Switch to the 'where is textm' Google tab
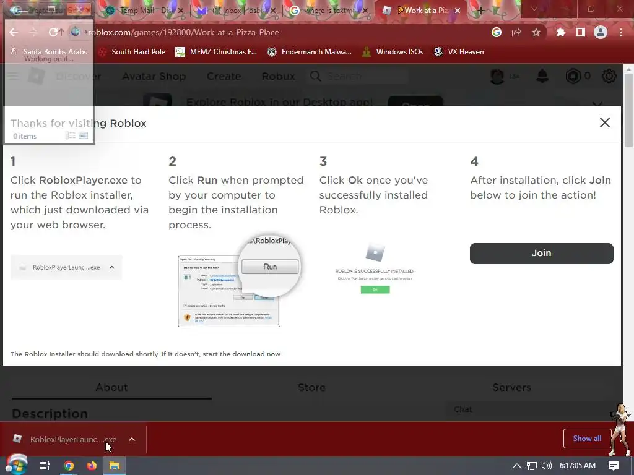Viewport: 634px width, 475px height. [328, 11]
